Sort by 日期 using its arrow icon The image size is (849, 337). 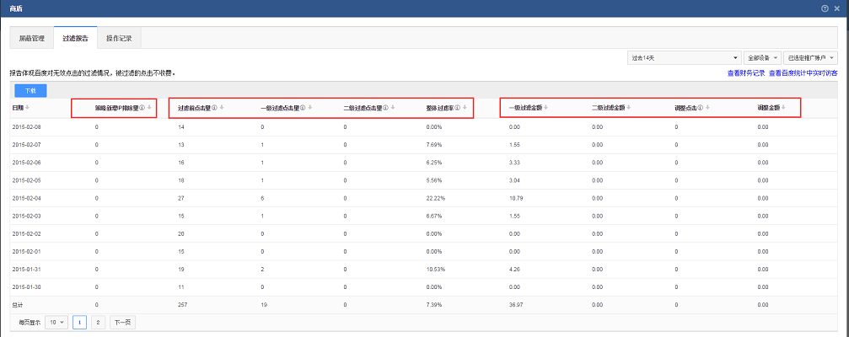coord(28,108)
